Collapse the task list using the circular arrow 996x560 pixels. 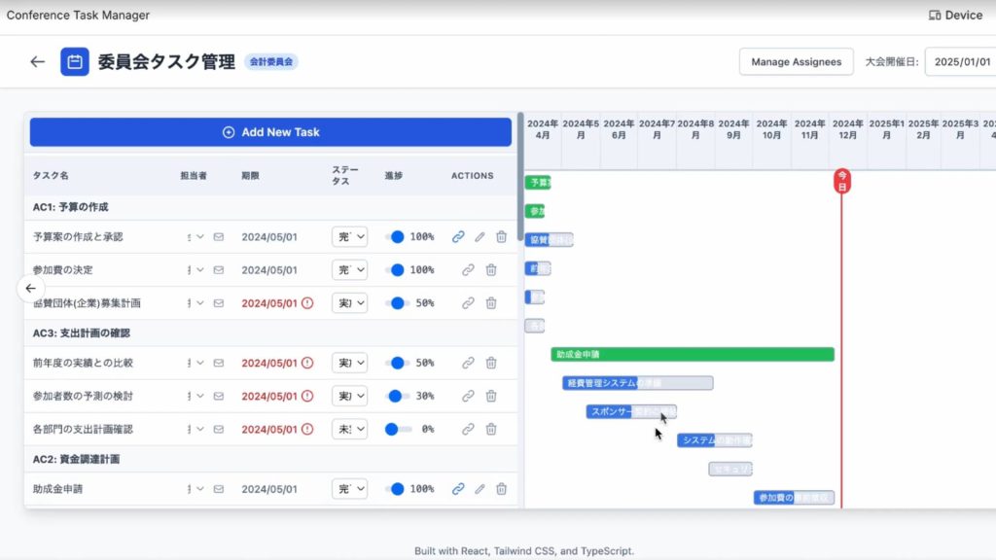click(x=30, y=288)
